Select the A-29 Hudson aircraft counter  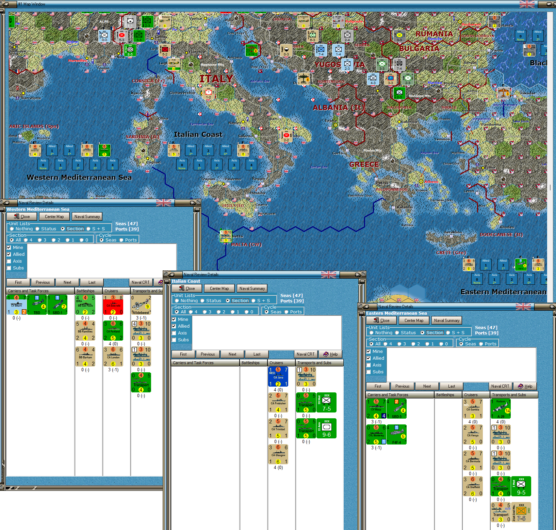pos(501,409)
